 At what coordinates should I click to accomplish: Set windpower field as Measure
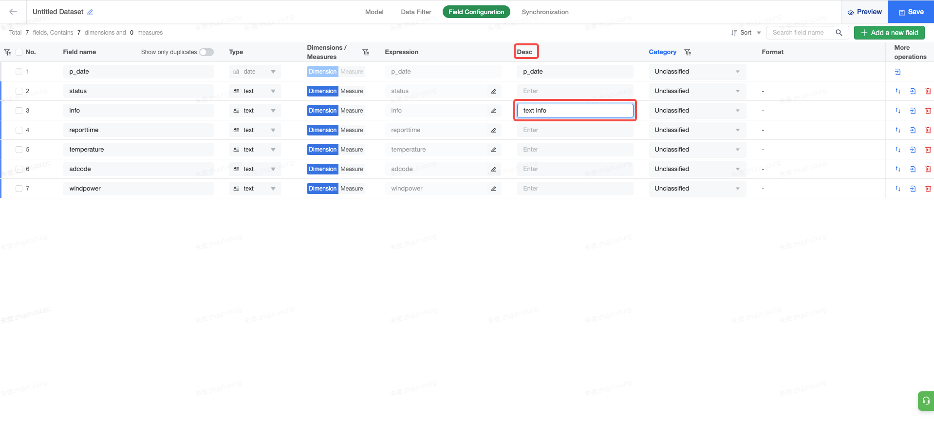click(x=352, y=189)
